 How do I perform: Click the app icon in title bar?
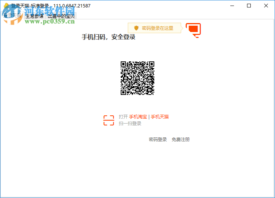(x=6, y=6)
